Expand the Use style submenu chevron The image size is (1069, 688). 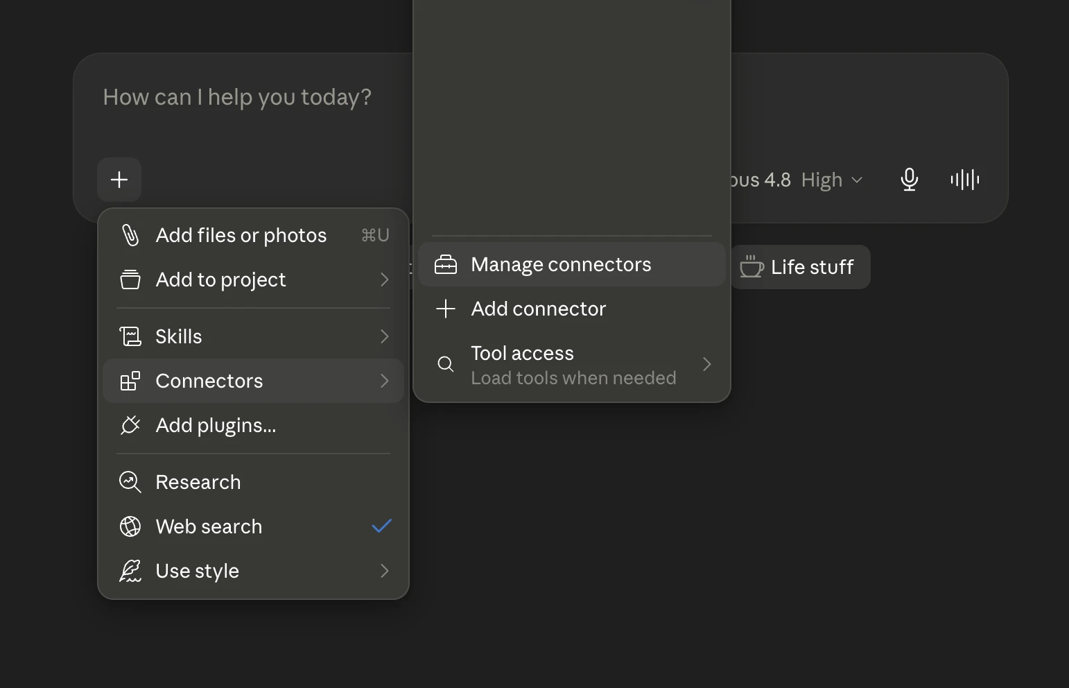click(x=385, y=571)
